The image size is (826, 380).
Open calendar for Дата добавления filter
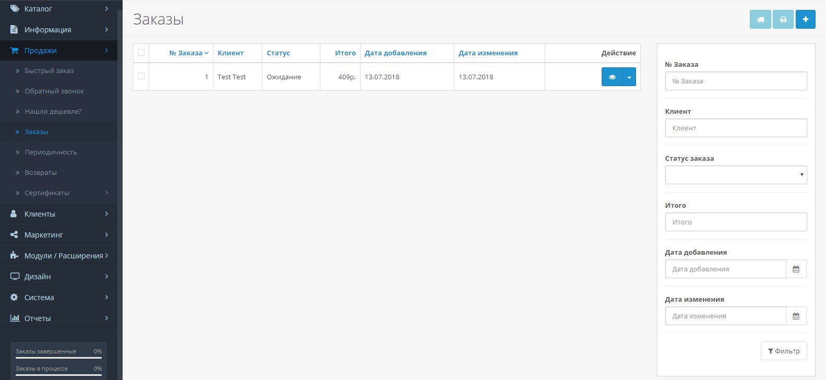pyautogui.click(x=796, y=269)
